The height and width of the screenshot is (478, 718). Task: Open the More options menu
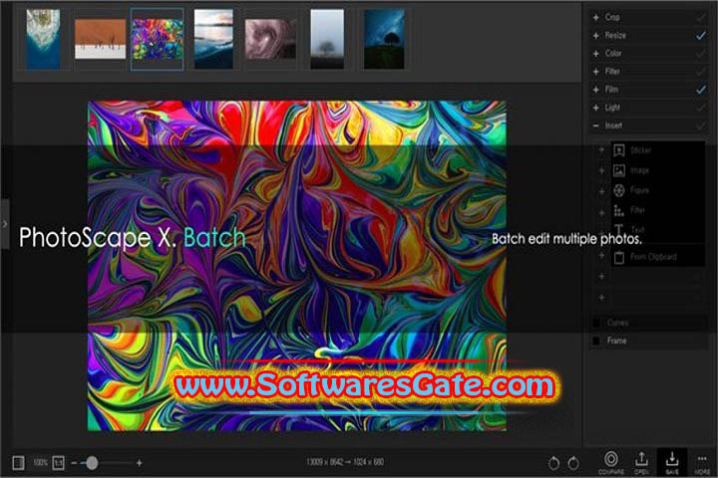click(702, 462)
